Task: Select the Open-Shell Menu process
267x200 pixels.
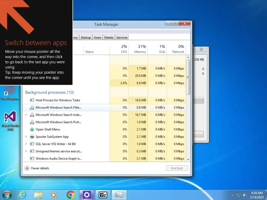Action: tap(104, 129)
